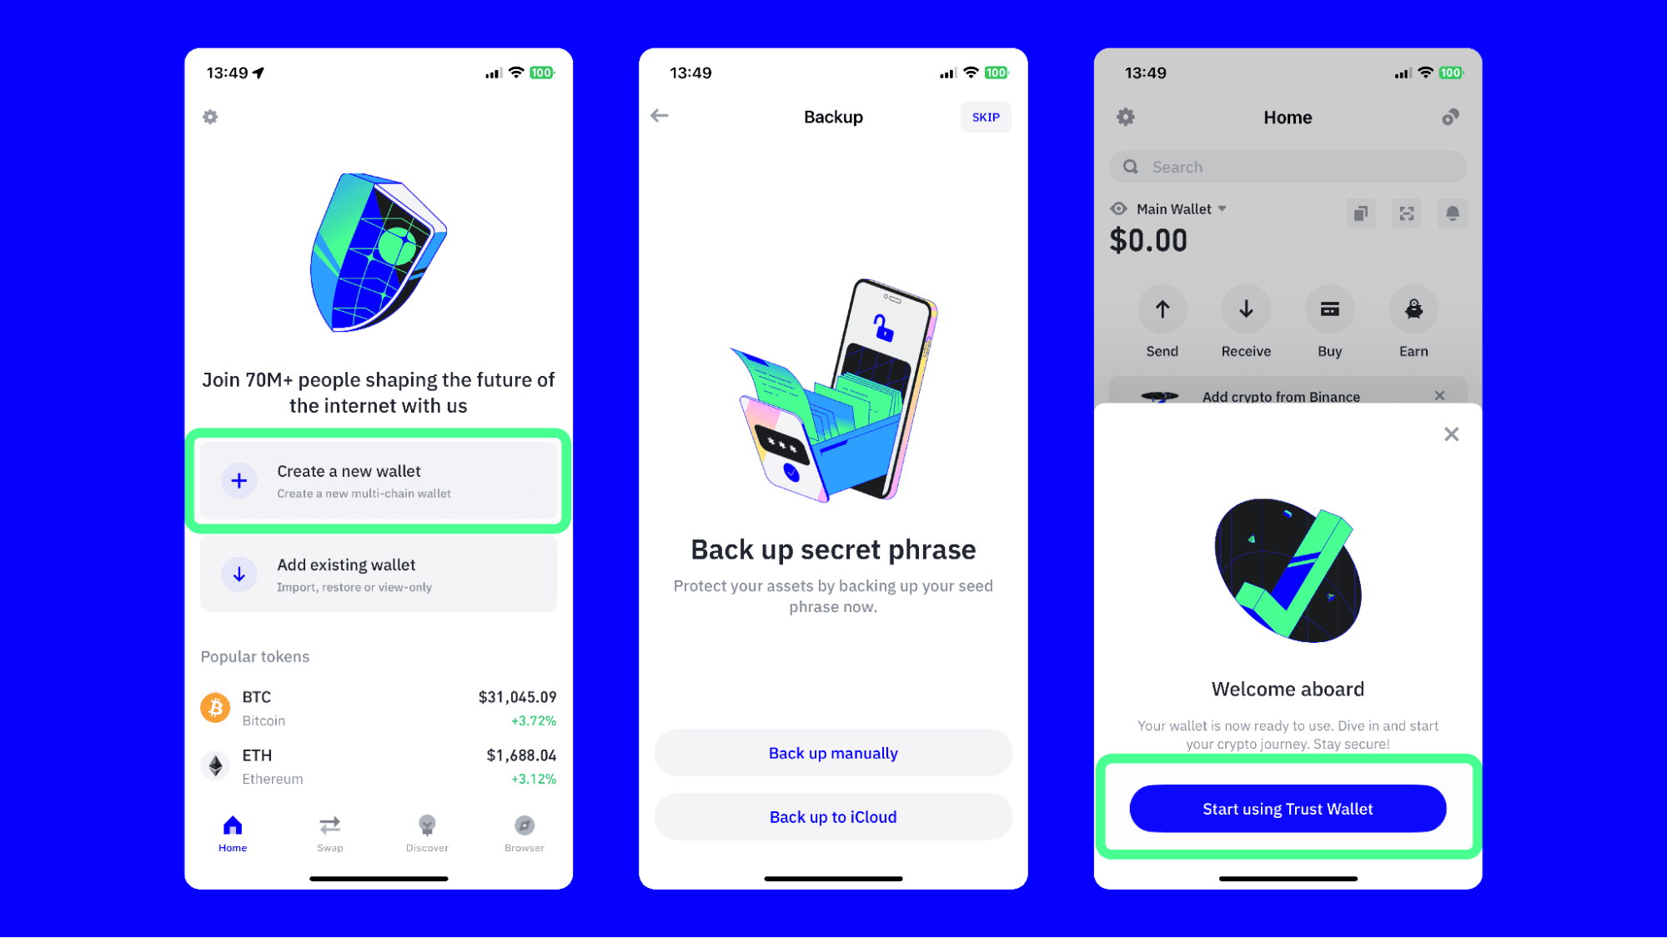This screenshot has width=1667, height=938.
Task: Skip the Backup screen
Action: pos(985,117)
